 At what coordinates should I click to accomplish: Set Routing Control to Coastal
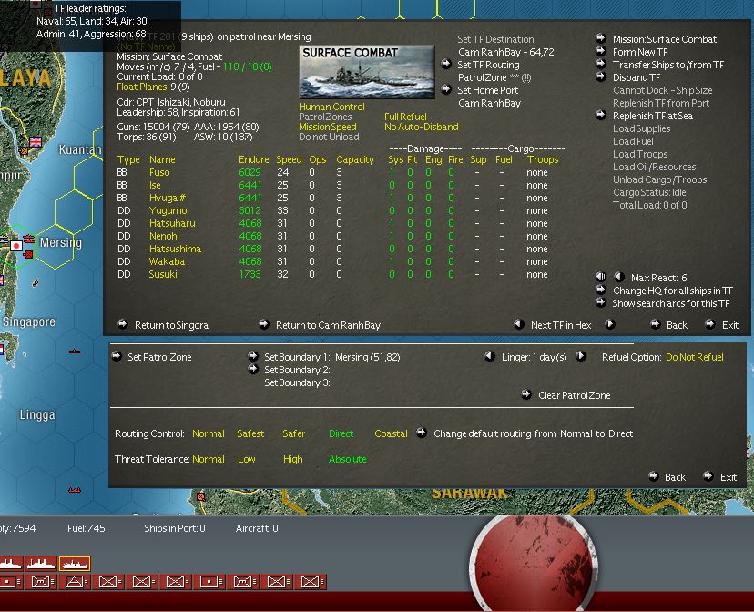(391, 433)
